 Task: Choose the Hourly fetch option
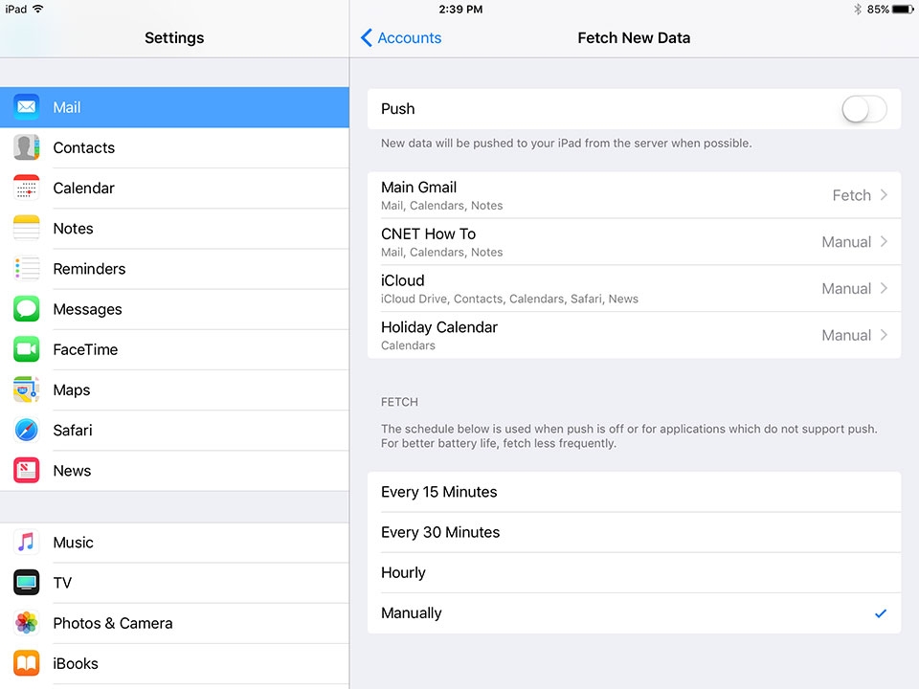pyautogui.click(x=634, y=572)
